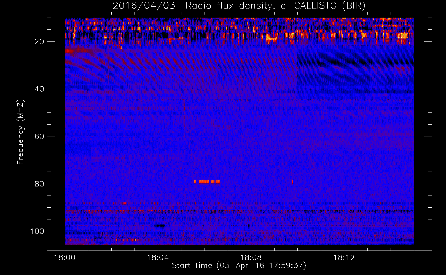Click the 18:00 time tick label
446x275 pixels.
65,258
